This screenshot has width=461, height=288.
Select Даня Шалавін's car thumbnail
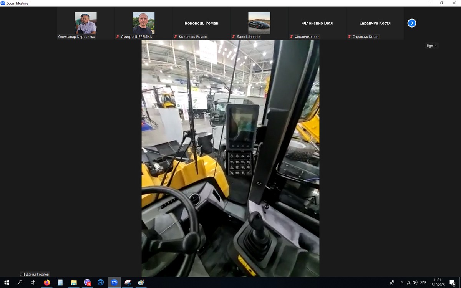259,23
